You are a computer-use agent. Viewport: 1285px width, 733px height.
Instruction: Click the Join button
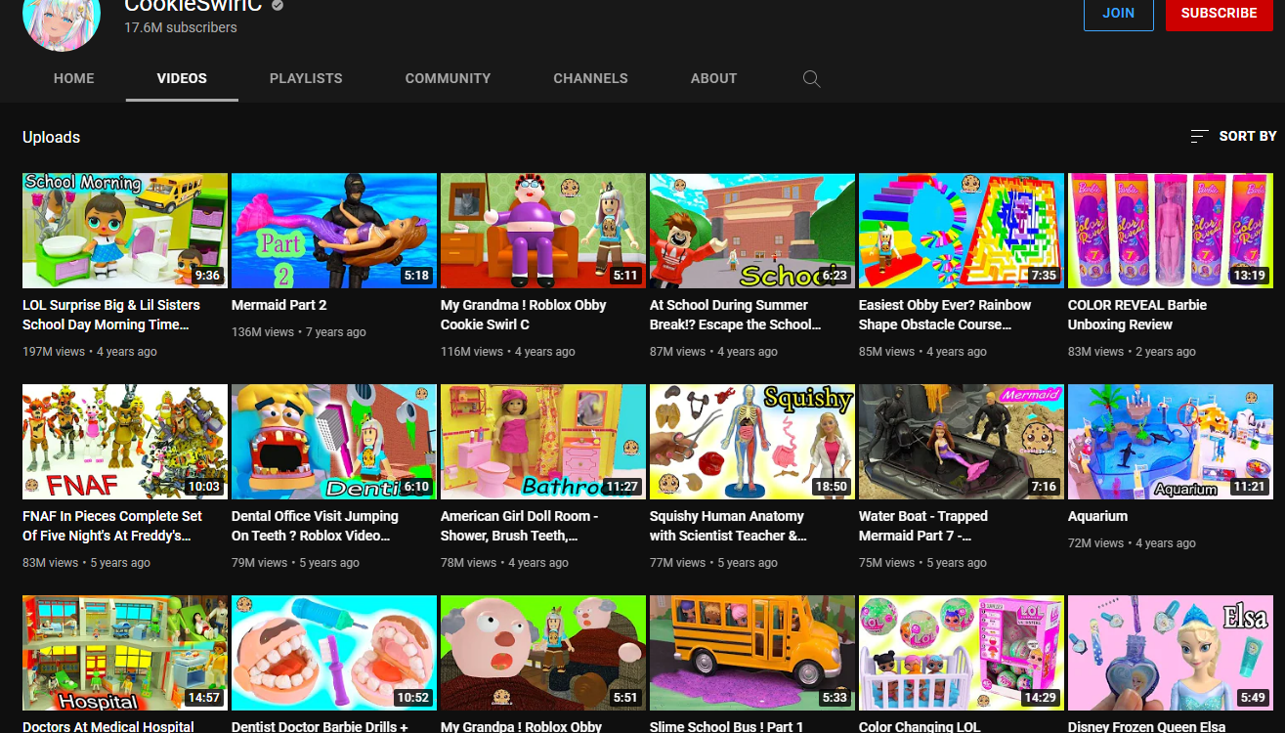[x=1118, y=13]
